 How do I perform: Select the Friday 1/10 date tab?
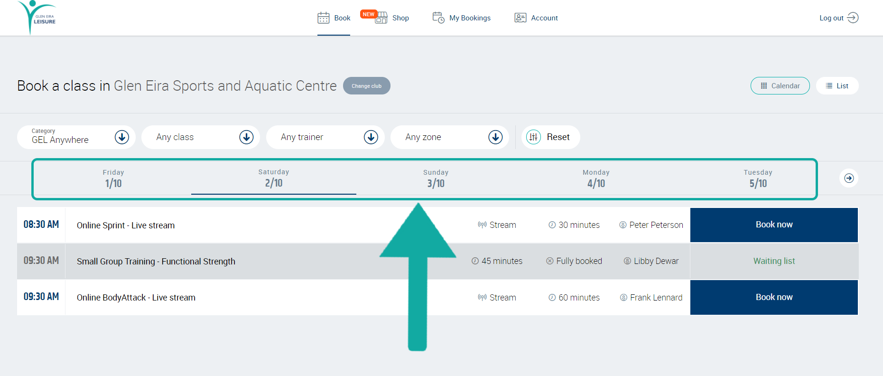point(113,179)
